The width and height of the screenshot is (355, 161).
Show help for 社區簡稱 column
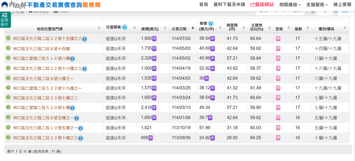[125, 27]
